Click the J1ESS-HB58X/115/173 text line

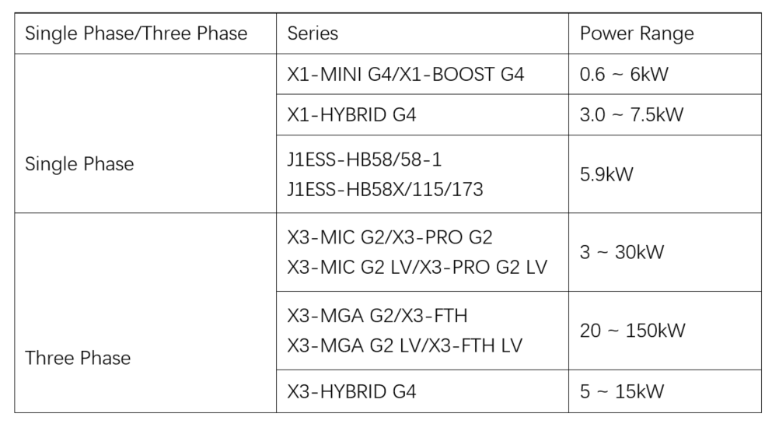click(385, 189)
